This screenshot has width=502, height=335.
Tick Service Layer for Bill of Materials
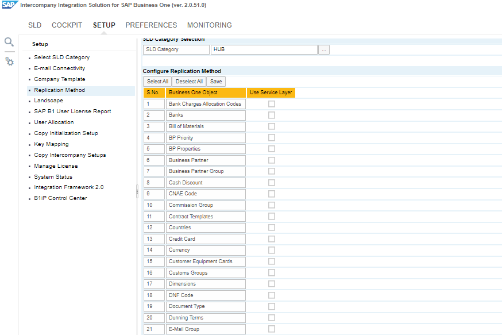point(272,126)
